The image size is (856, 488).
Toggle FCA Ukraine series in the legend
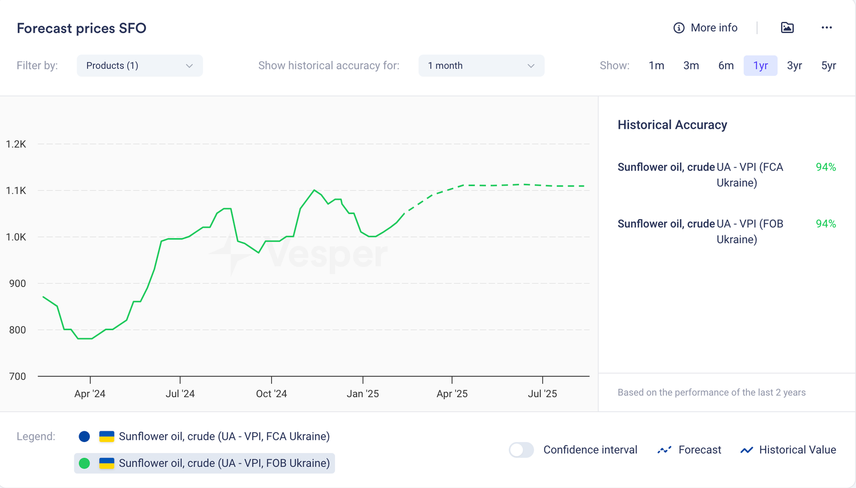224,437
